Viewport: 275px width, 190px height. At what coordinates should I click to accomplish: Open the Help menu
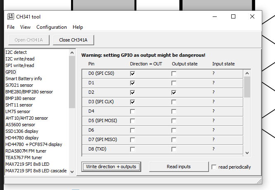click(78, 27)
